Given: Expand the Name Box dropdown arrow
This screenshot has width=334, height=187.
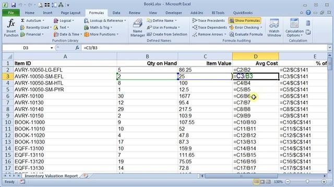Looking at the screenshot, I should 52,48.
